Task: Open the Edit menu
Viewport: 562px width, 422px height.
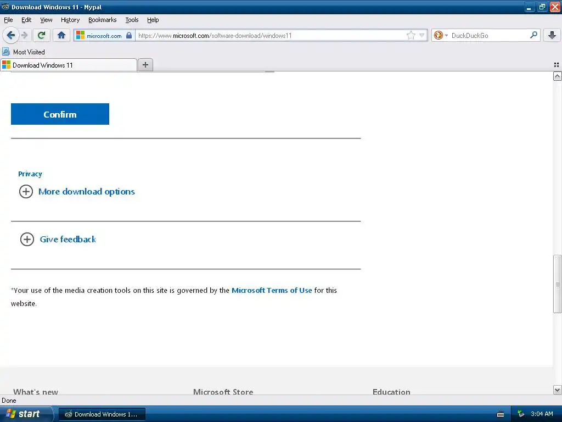Action: (26, 20)
